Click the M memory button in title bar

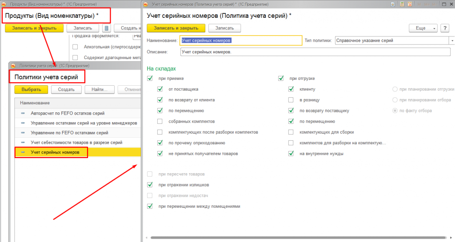click(419, 4)
